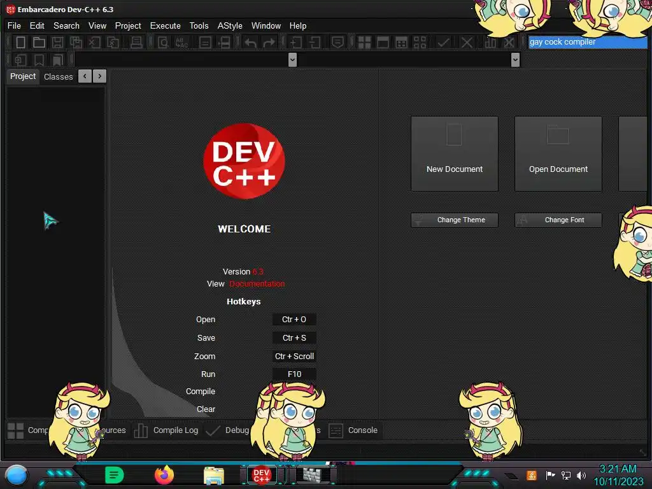
Task: Click the Toggle Bookmark icon in second toolbar row
Action: pos(39,60)
